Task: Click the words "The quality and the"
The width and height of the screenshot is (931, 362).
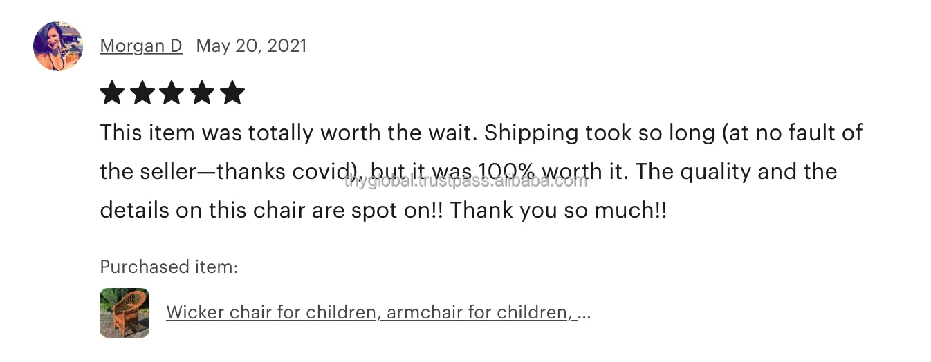Action: pyautogui.click(x=736, y=171)
